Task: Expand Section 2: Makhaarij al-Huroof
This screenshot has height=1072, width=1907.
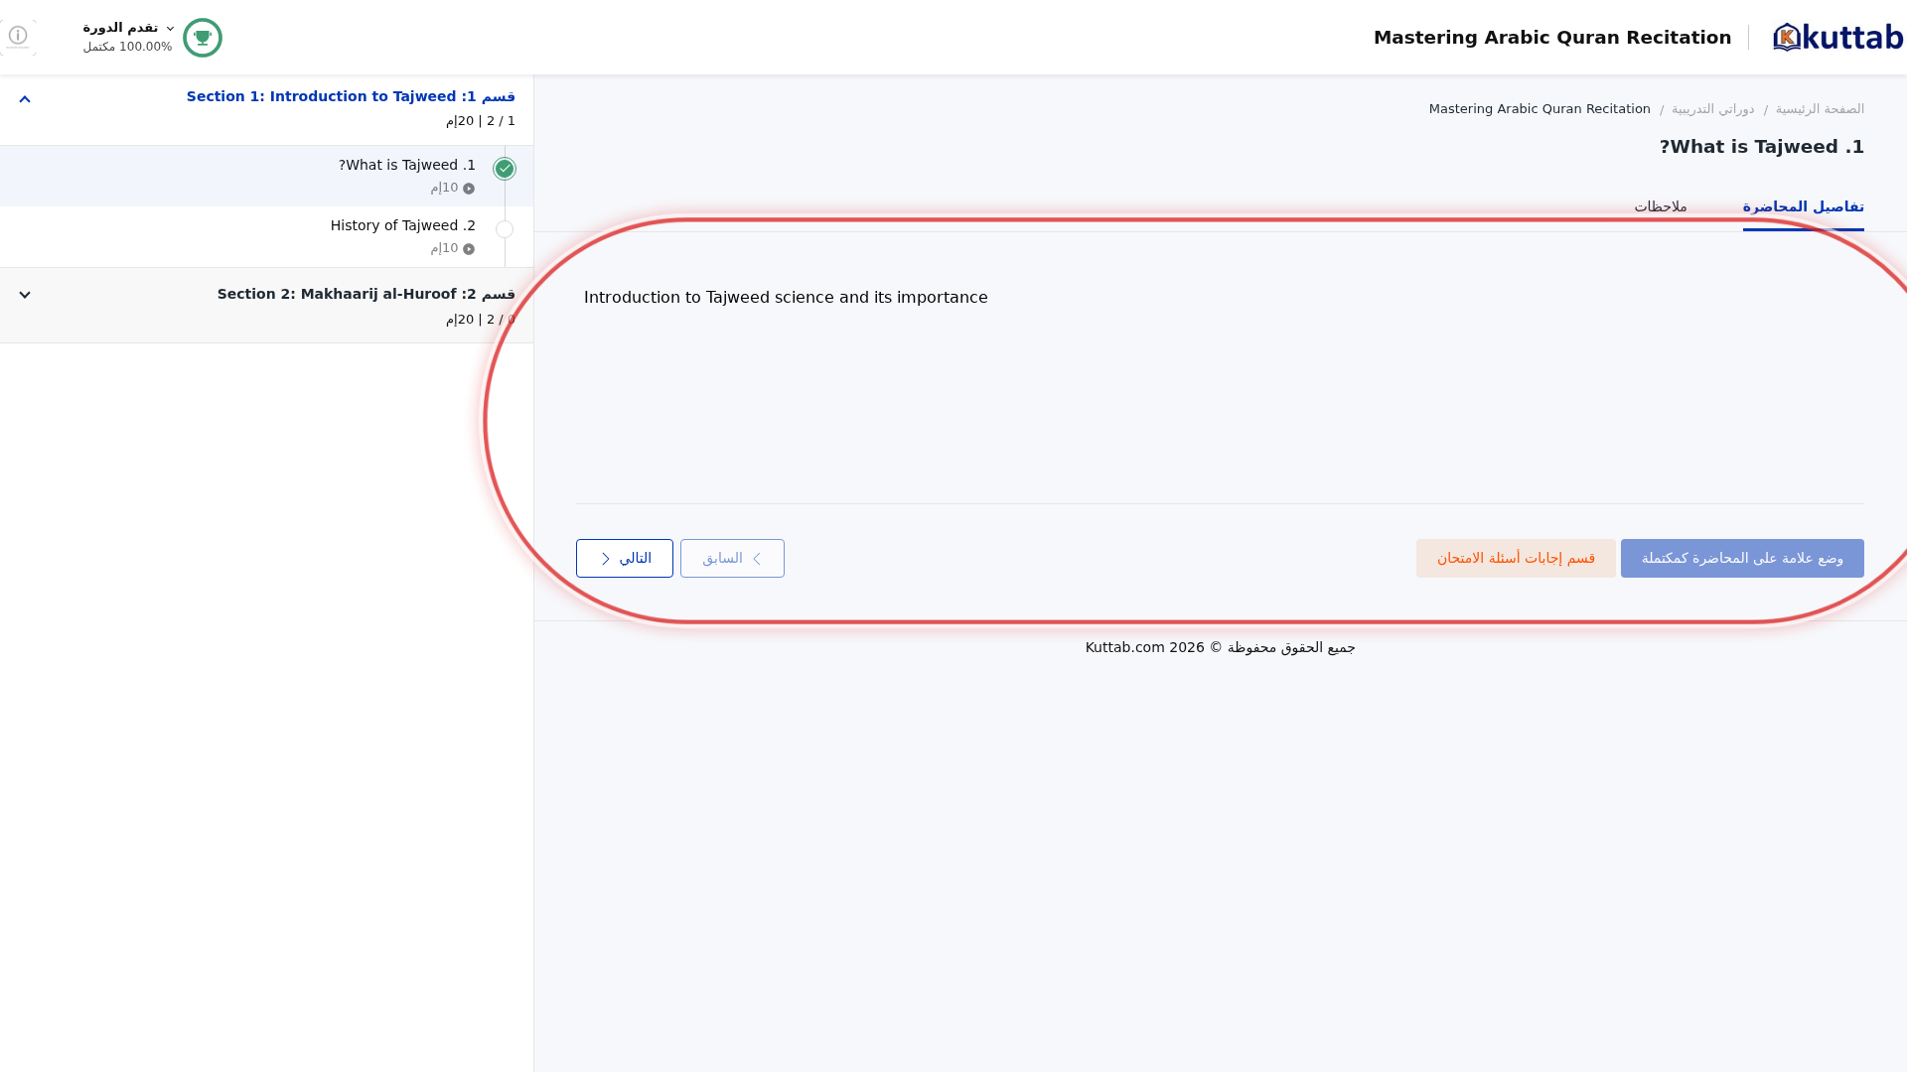Action: 25,295
